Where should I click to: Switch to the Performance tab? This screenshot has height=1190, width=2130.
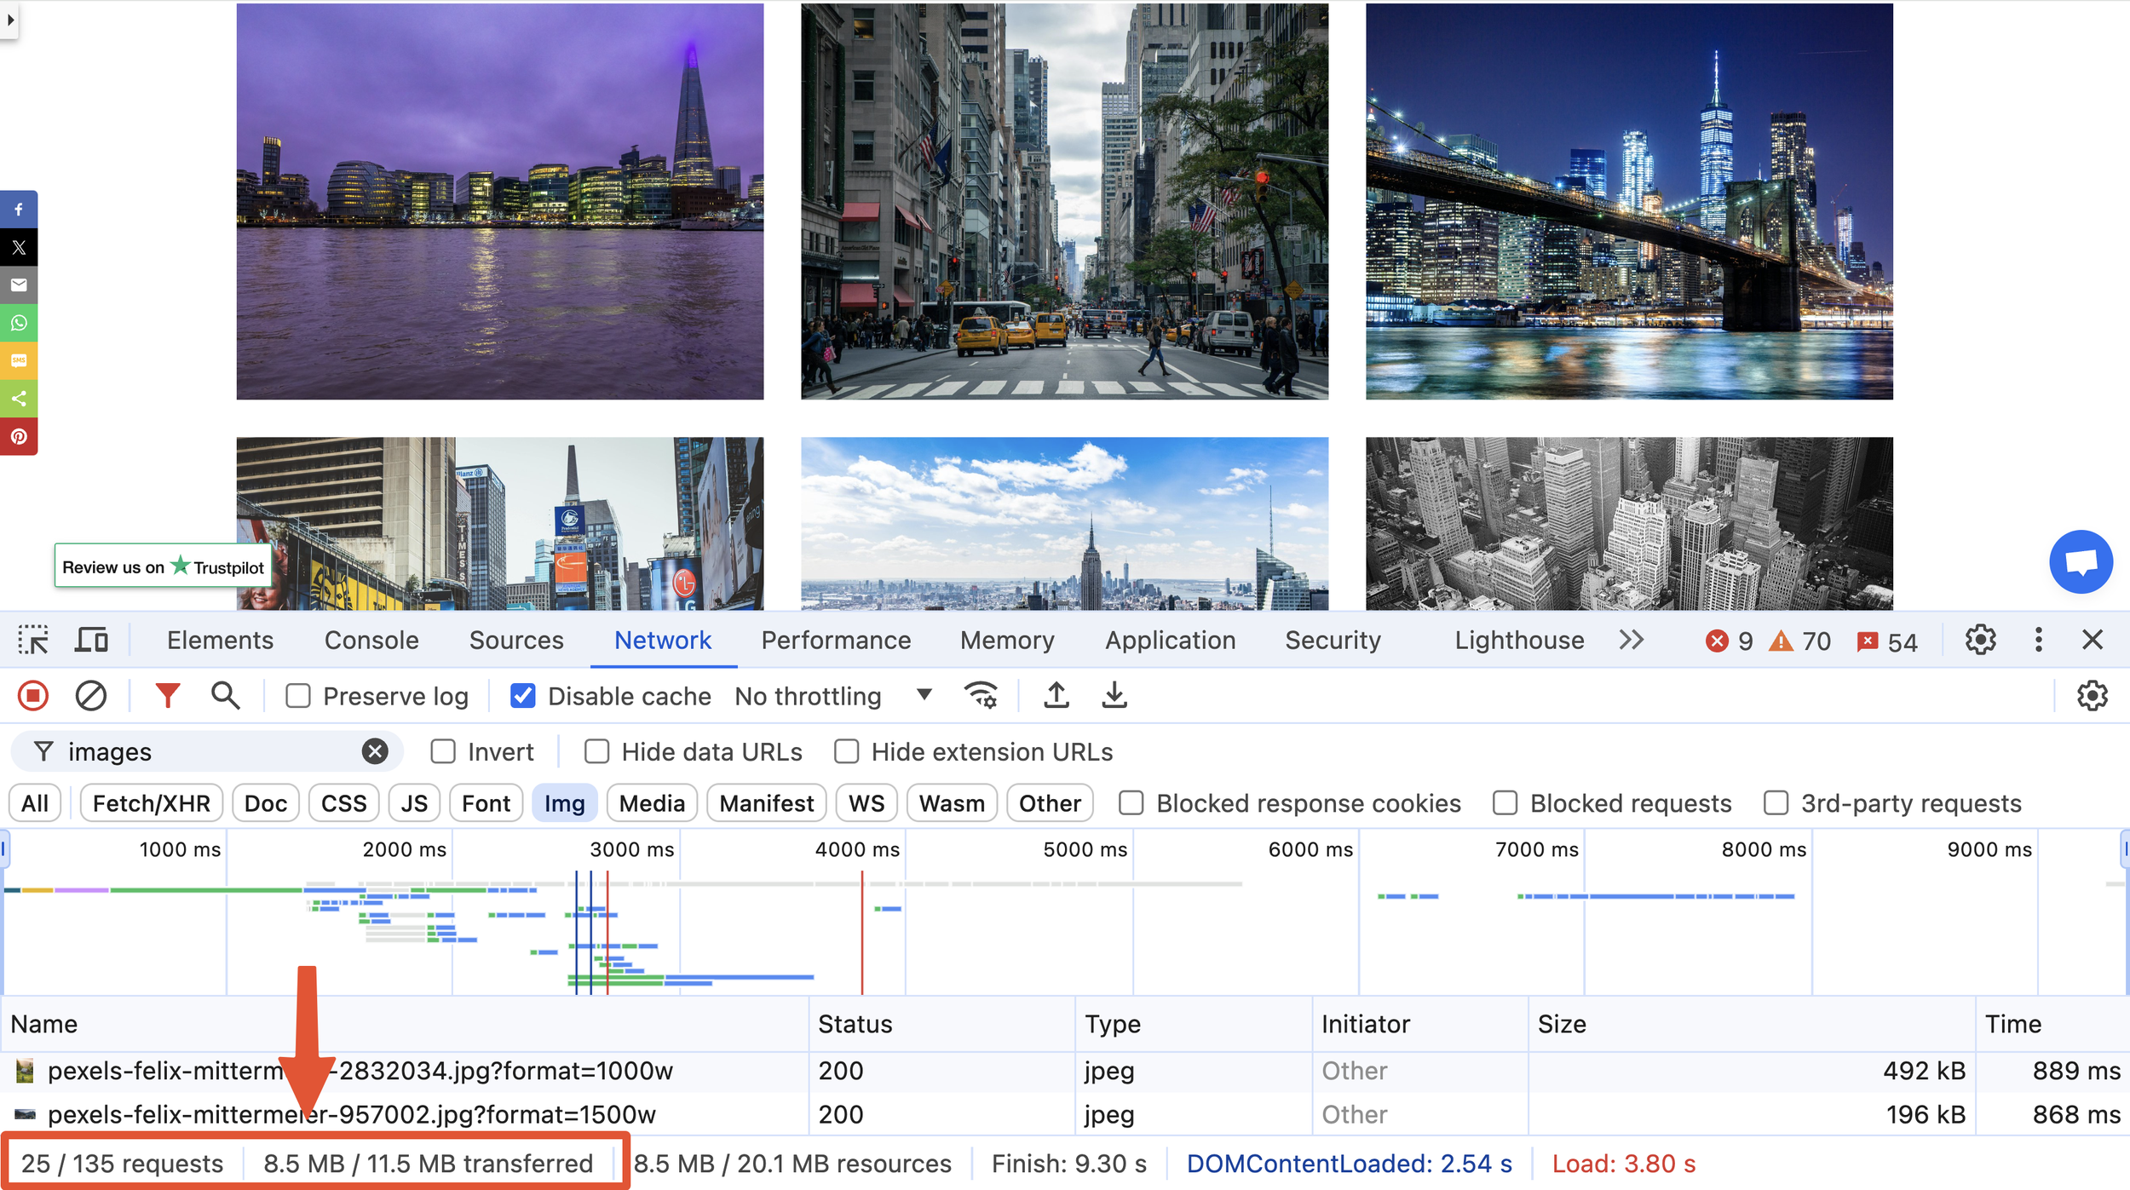pyautogui.click(x=836, y=640)
